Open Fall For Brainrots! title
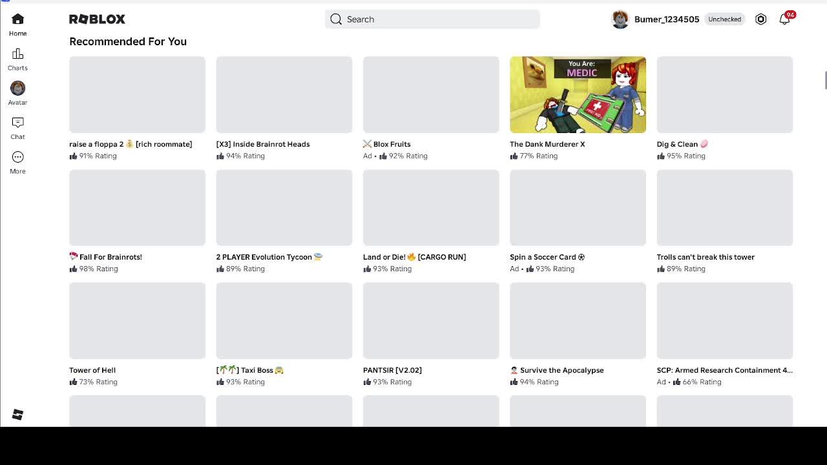Image resolution: width=827 pixels, height=465 pixels. point(105,257)
